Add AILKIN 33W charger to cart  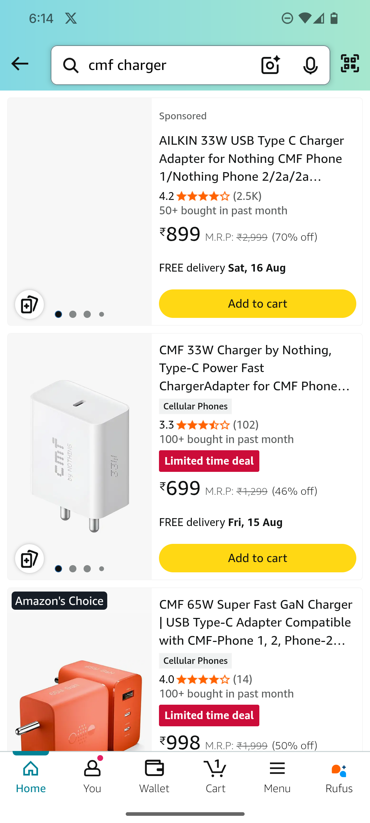pyautogui.click(x=257, y=304)
